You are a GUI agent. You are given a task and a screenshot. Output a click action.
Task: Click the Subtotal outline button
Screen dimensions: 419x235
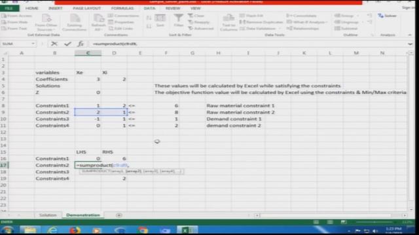pos(346,29)
